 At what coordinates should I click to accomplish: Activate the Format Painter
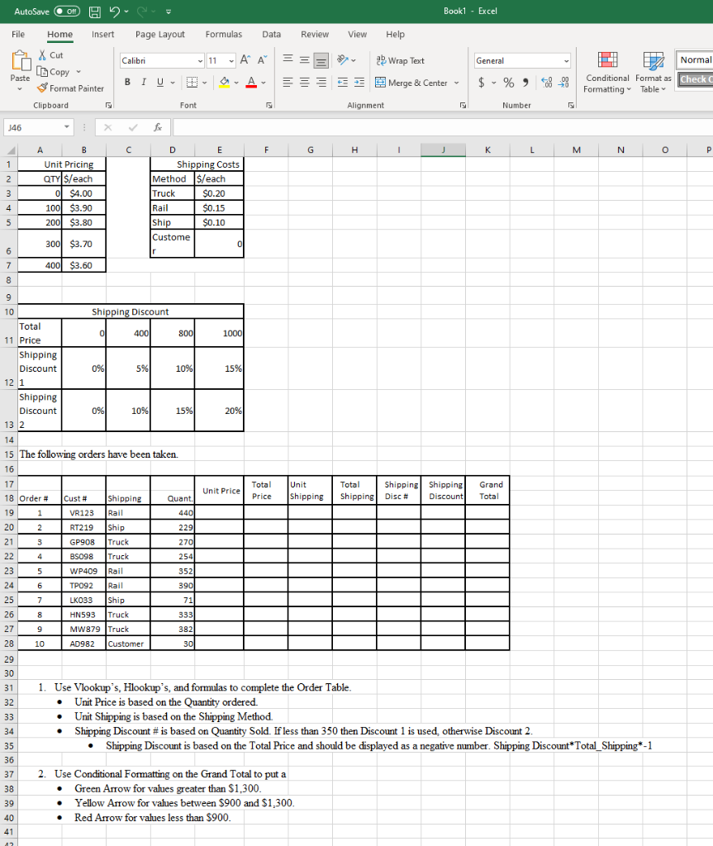point(70,88)
